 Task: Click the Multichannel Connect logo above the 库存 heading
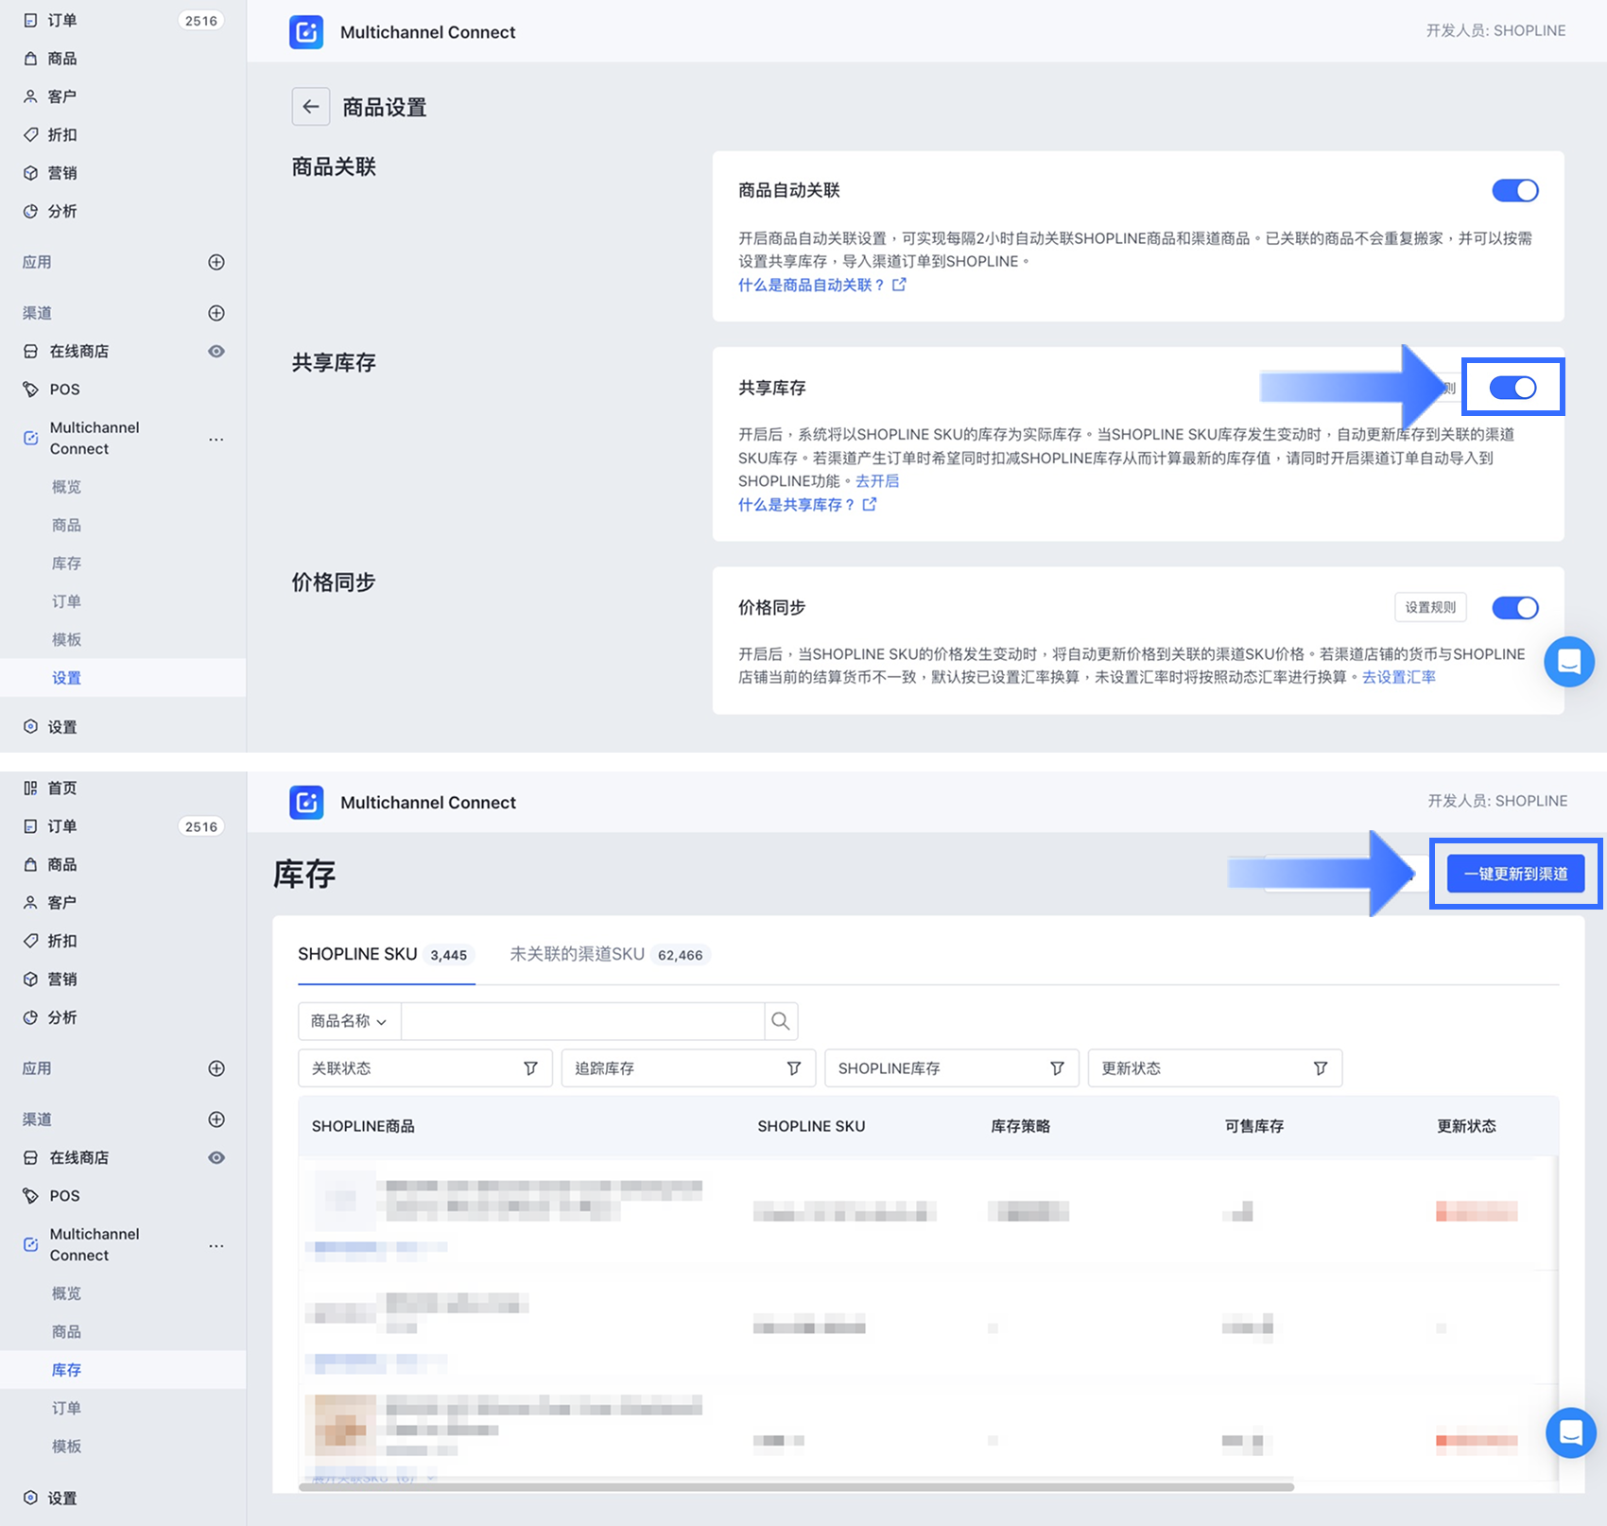pos(306,803)
